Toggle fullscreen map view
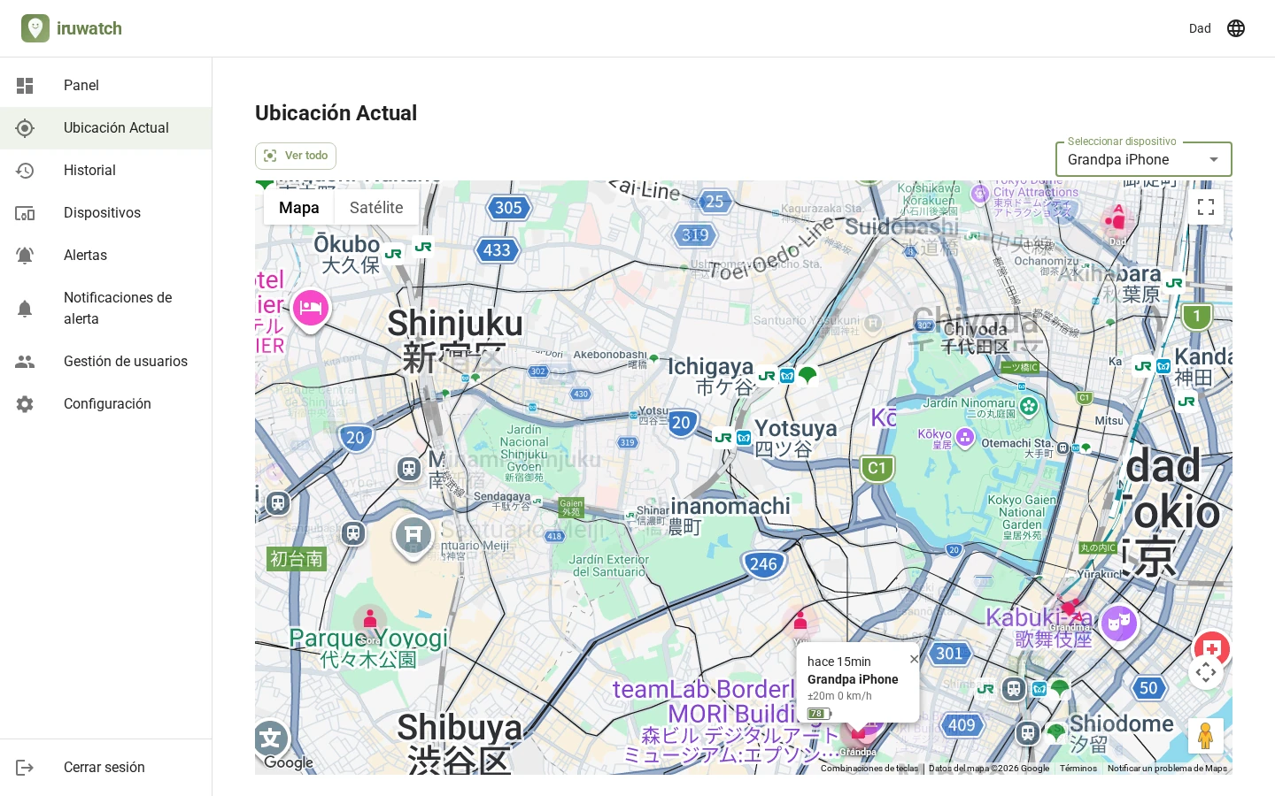The height and width of the screenshot is (796, 1275). 1206,207
